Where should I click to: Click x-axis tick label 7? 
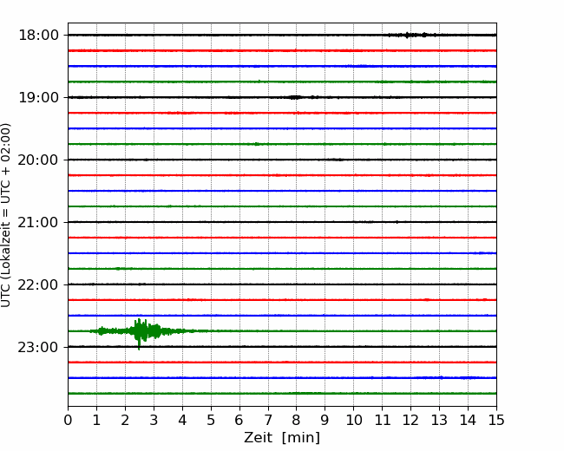pyautogui.click(x=268, y=420)
